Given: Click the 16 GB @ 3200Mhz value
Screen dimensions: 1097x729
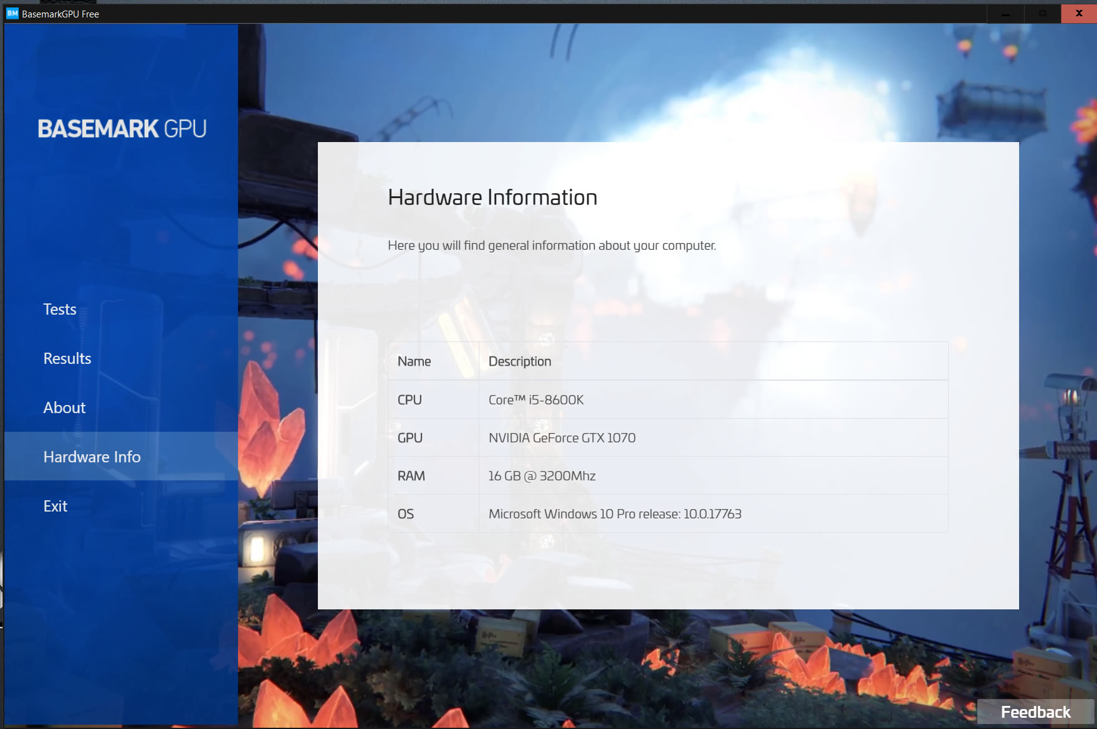Looking at the screenshot, I should tap(542, 476).
